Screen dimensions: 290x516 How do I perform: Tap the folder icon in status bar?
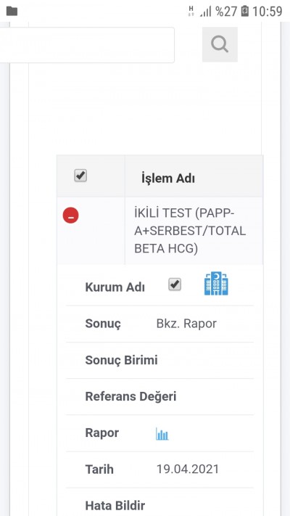(12, 11)
